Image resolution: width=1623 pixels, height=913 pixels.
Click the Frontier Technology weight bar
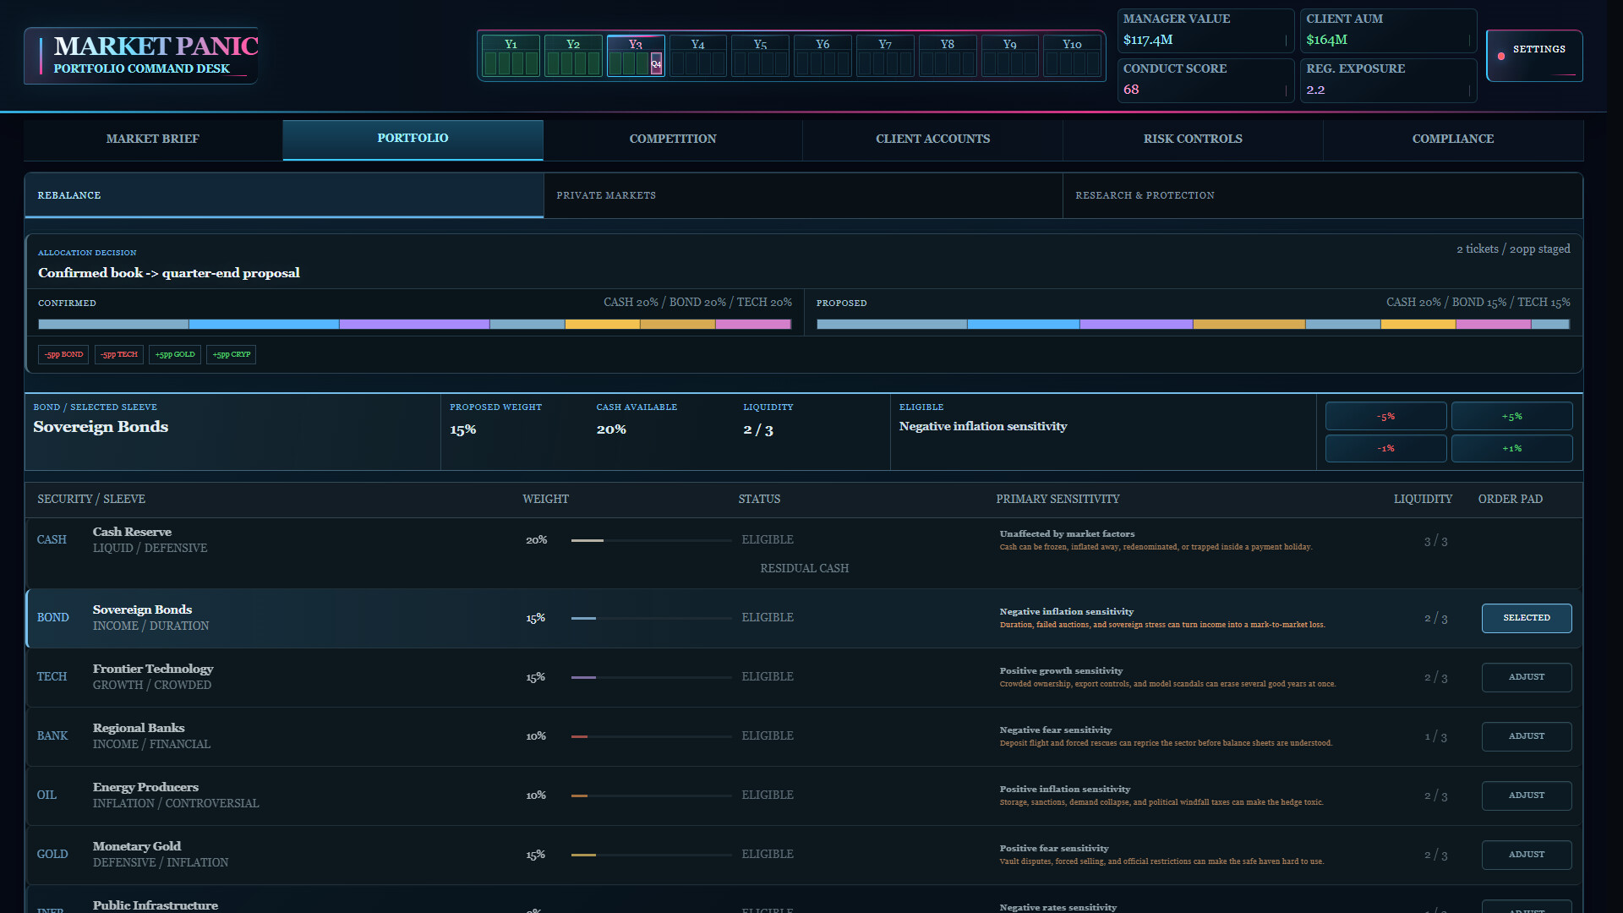651,677
